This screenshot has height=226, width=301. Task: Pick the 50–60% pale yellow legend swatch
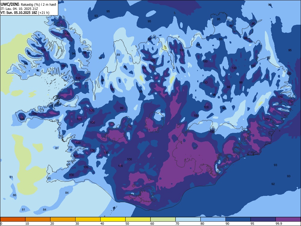[138, 219]
